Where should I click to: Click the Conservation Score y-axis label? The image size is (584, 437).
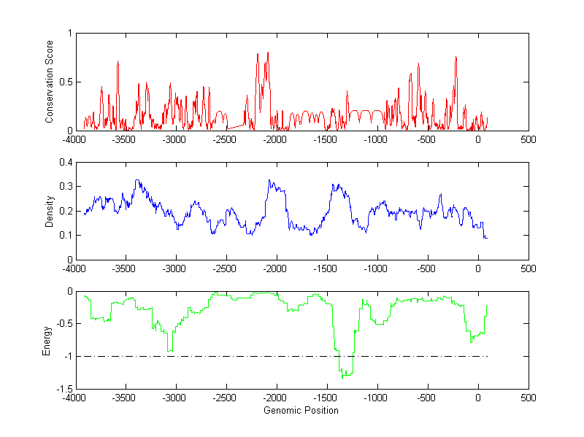[x=50, y=82]
